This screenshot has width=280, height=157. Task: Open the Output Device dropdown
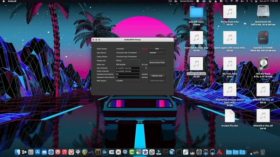pos(128,57)
